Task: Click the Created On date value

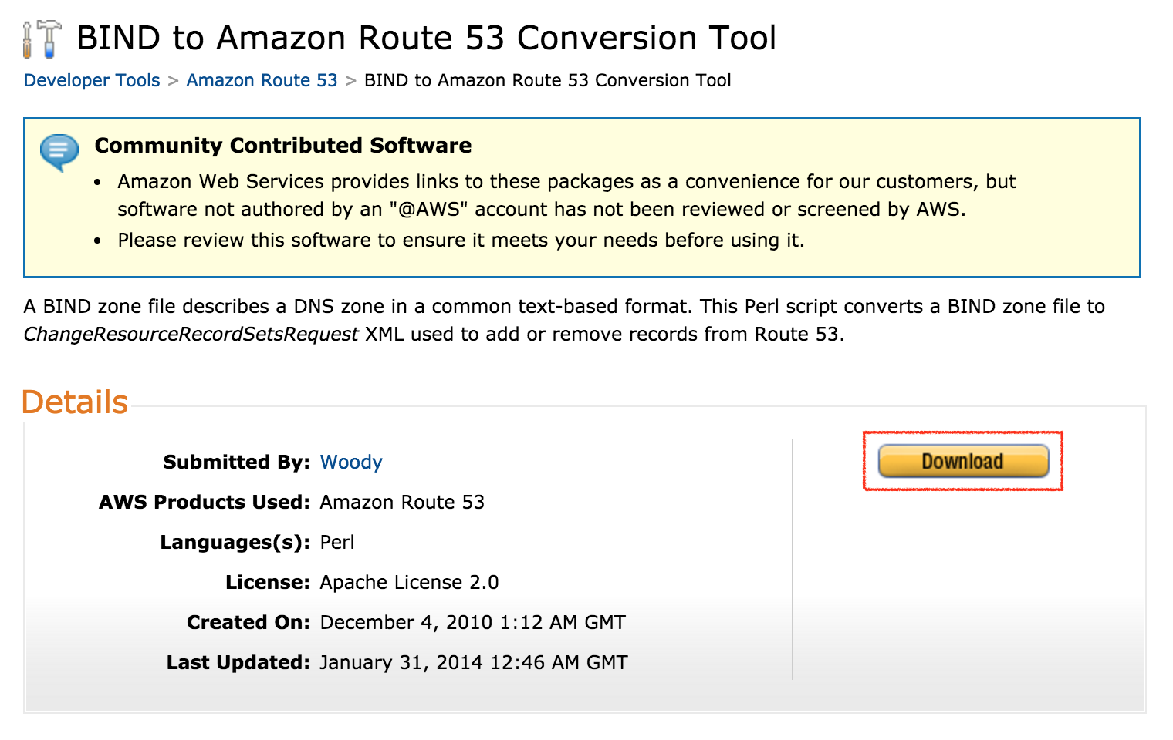Action: [472, 622]
